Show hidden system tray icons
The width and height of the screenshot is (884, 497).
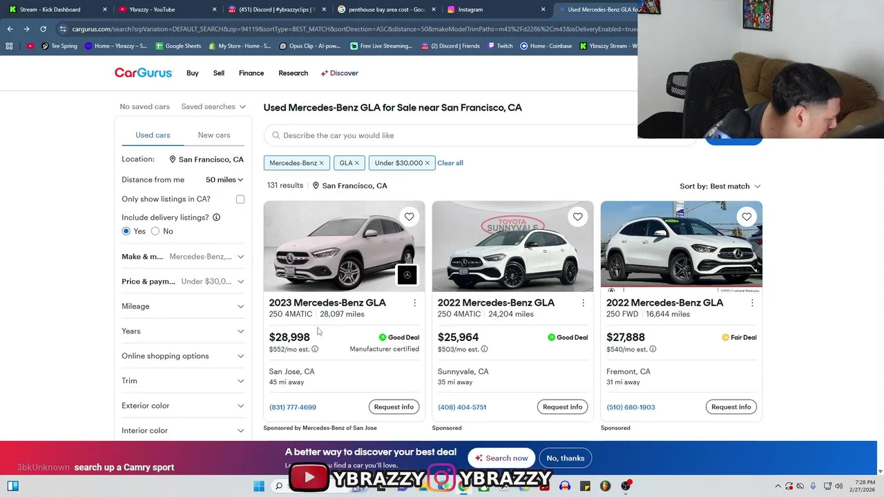click(778, 486)
